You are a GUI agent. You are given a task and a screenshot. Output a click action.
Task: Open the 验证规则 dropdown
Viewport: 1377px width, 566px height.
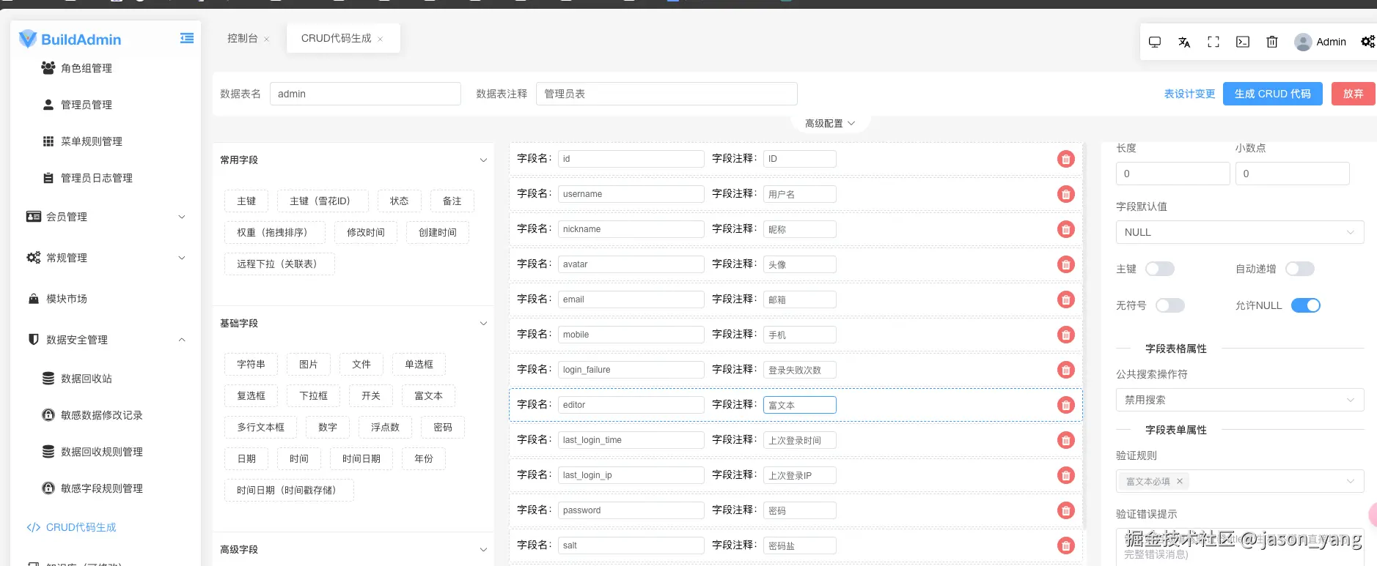click(x=1240, y=481)
